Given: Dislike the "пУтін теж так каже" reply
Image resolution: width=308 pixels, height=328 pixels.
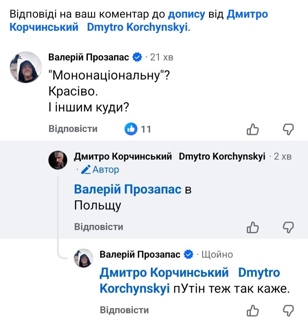Looking at the screenshot, I should [x=288, y=310].
